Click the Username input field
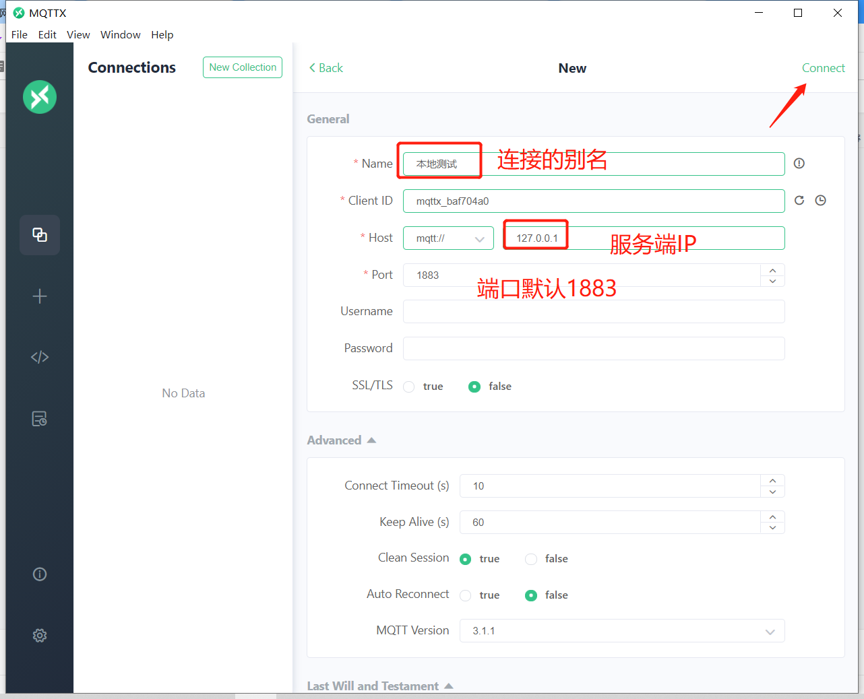864x699 pixels. 594,312
